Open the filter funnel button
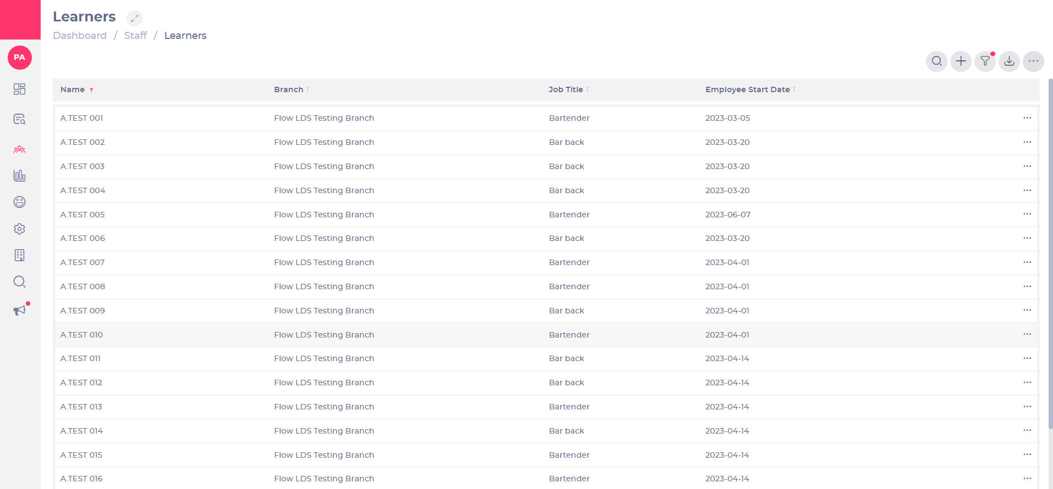Screen dimensions: 1053x489 coord(985,61)
